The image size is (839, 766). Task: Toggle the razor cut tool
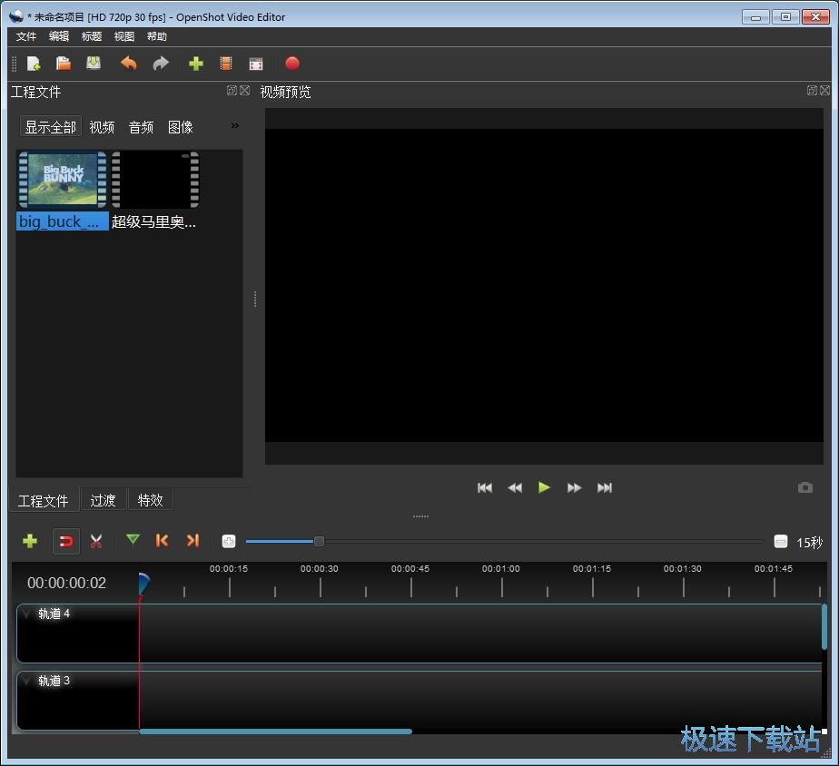pyautogui.click(x=96, y=541)
